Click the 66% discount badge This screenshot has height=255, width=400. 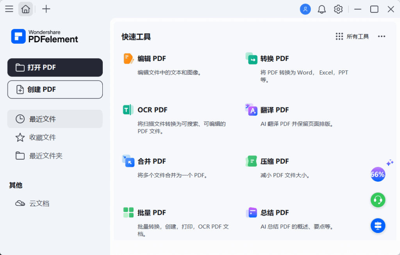[x=378, y=175]
